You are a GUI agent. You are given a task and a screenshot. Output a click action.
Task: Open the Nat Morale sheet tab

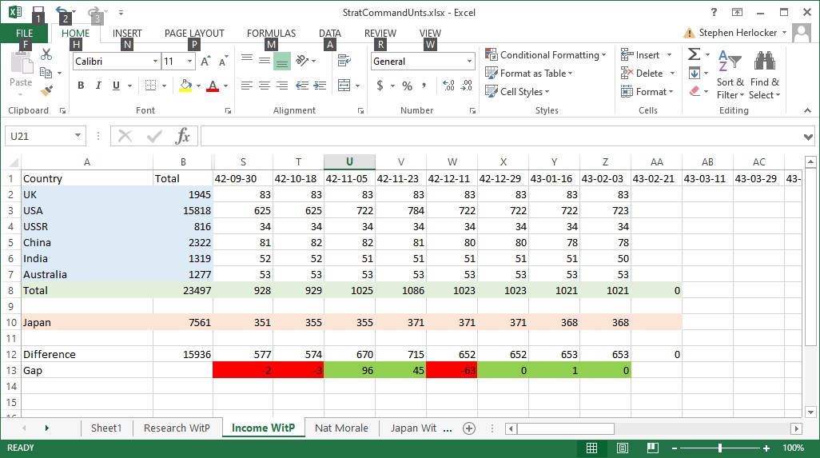(x=341, y=428)
